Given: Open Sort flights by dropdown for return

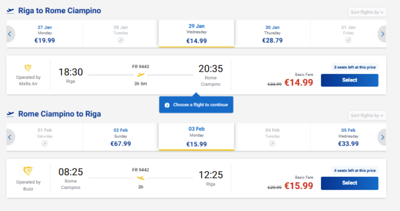Looking at the screenshot, I should (x=367, y=116).
